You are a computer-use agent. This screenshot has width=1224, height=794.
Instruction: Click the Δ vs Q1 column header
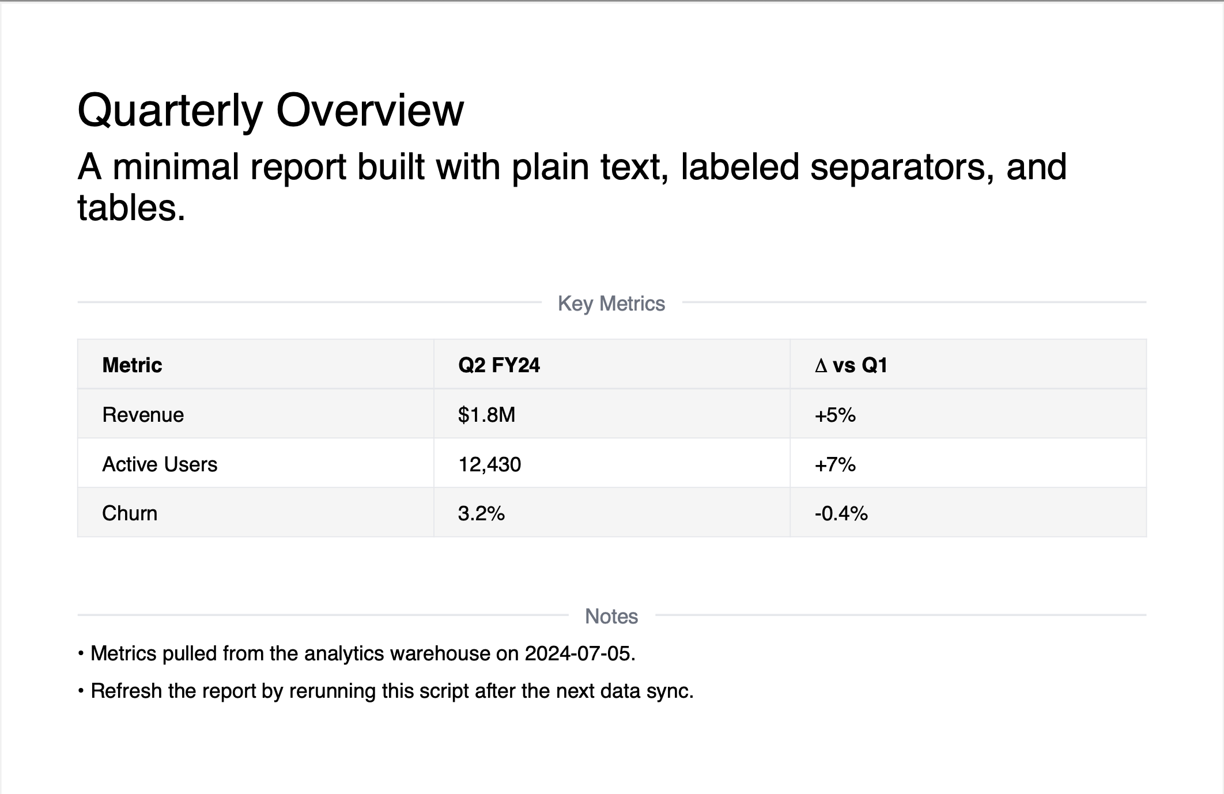tap(851, 365)
